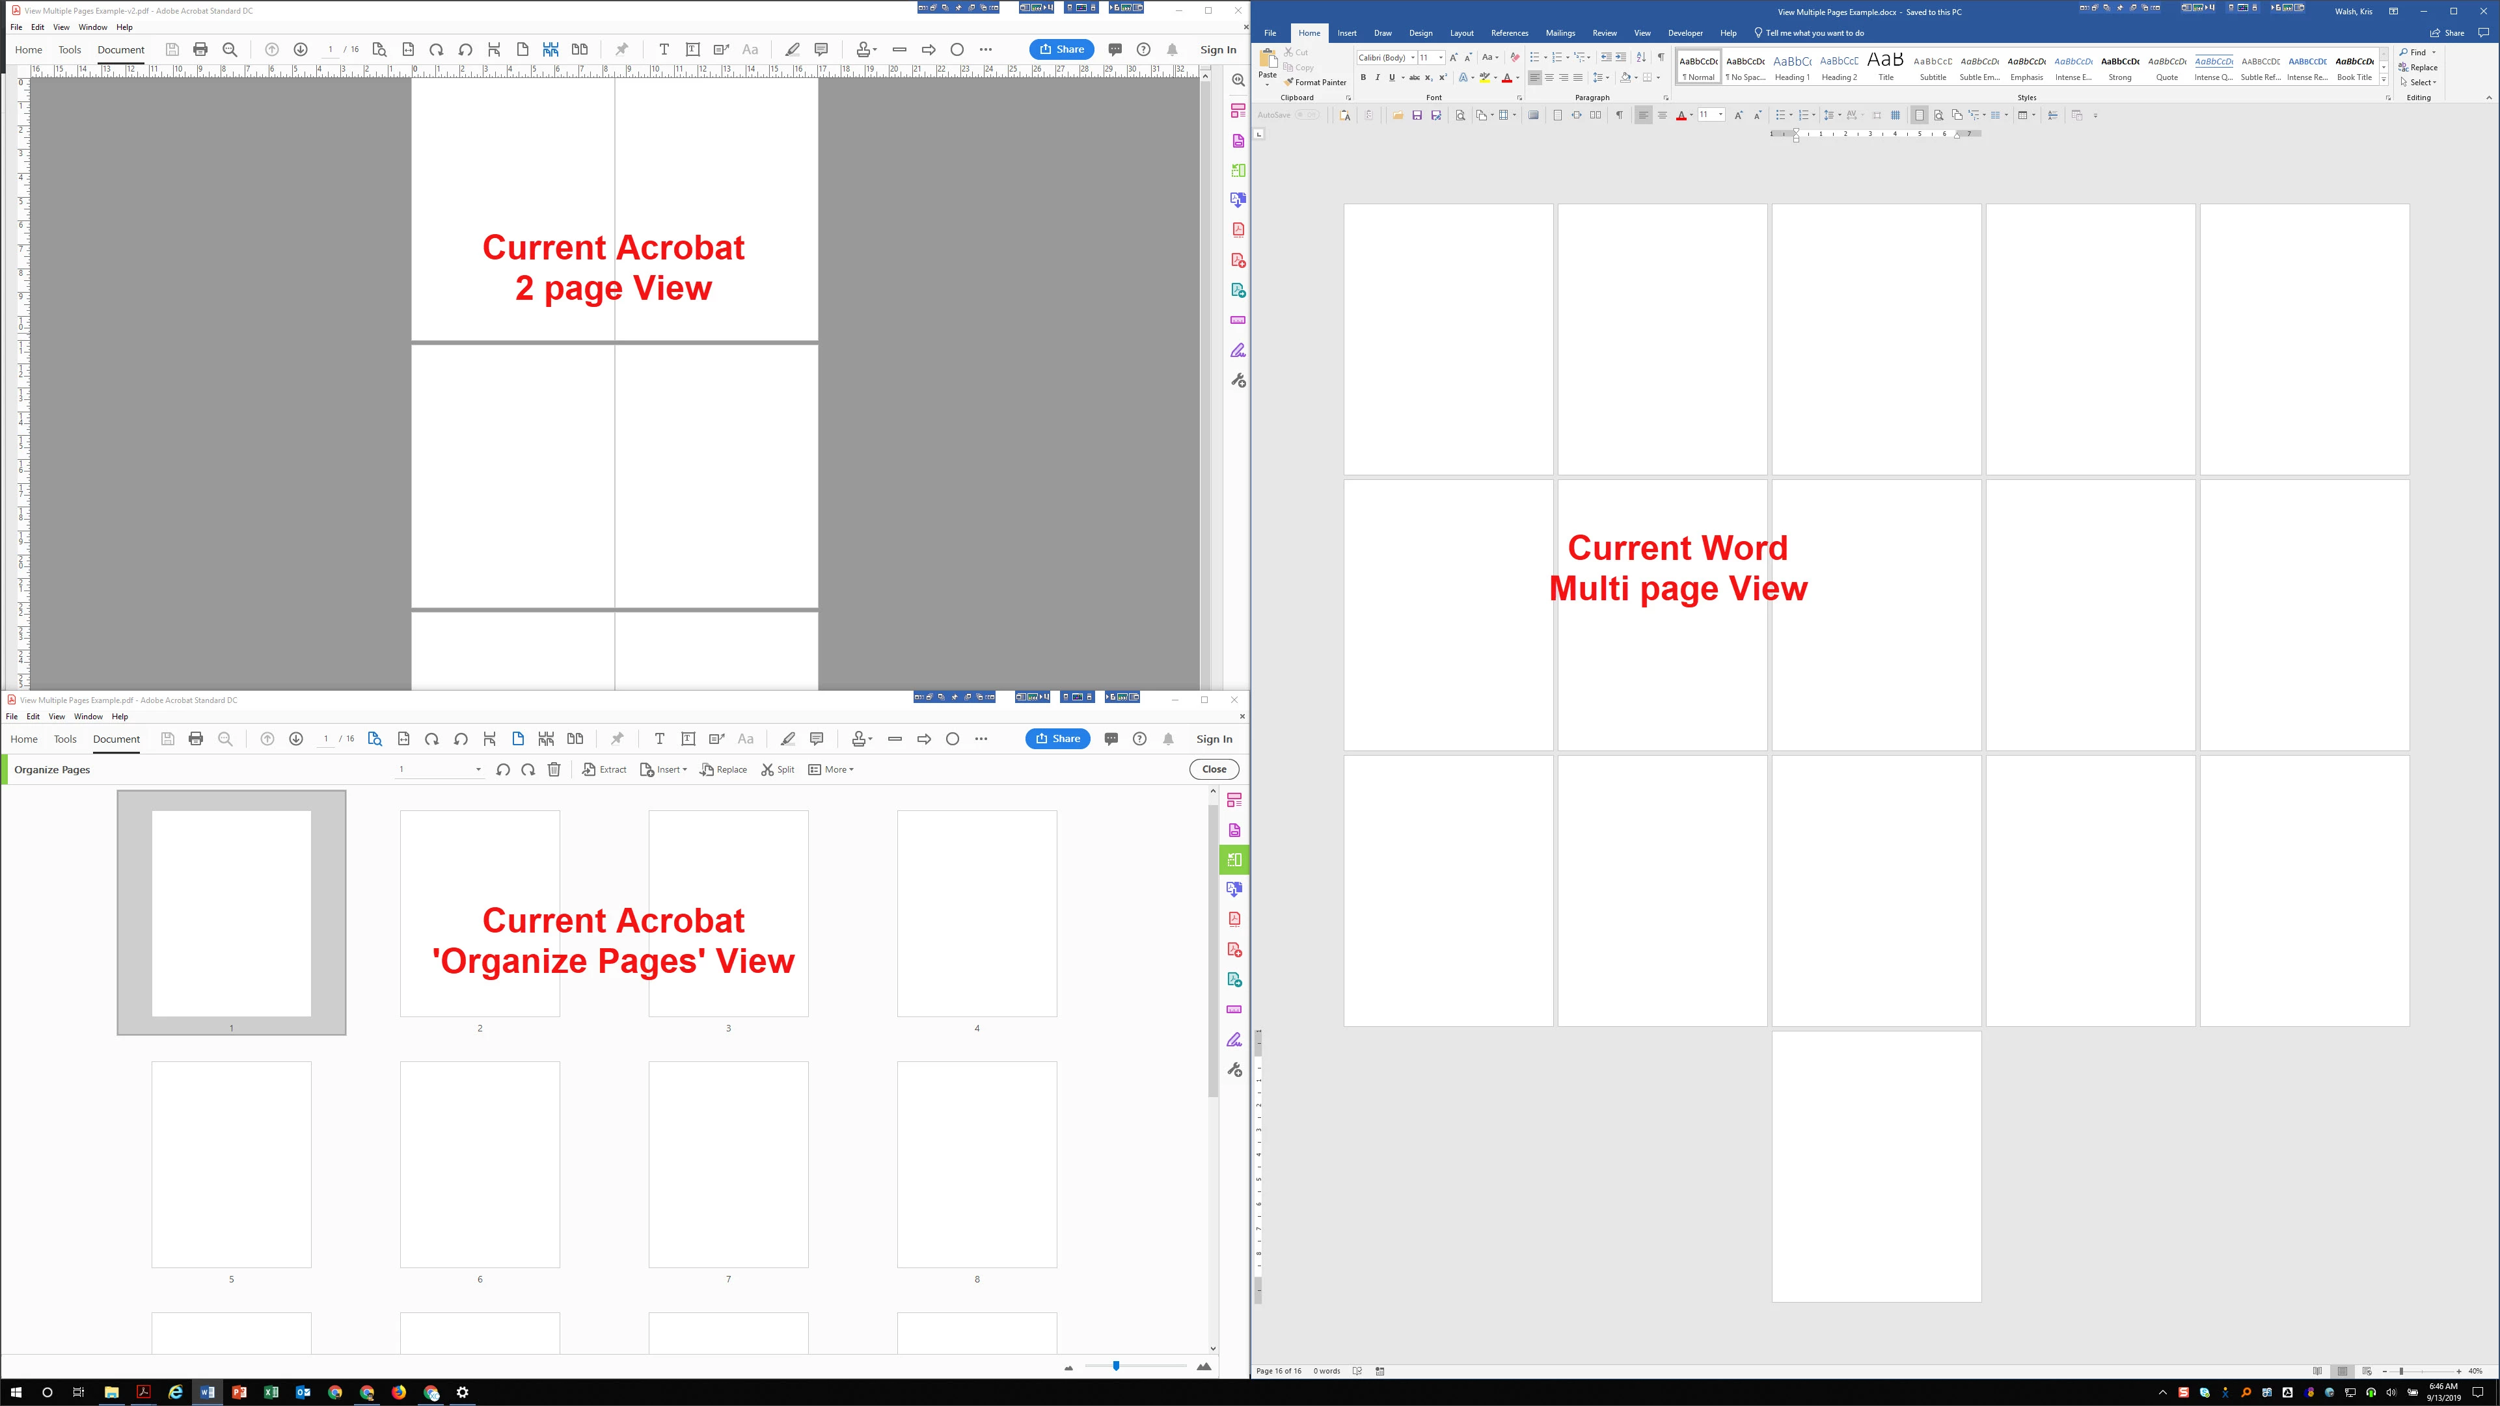
Task: Toggle Bold formatting in Word
Action: (1363, 77)
